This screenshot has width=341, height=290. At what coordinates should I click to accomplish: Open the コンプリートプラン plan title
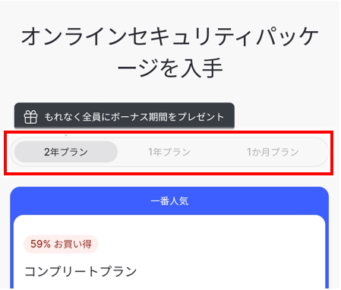pos(81,271)
